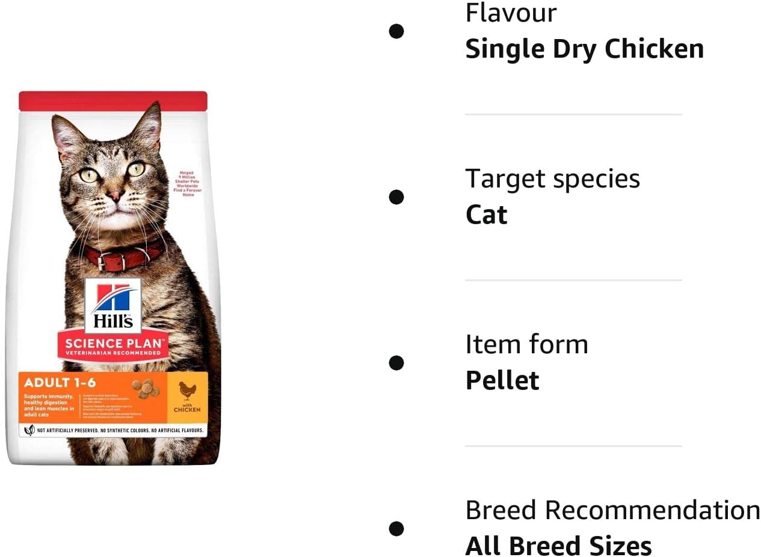Click the Science Plan red badge
Viewport: 761px width, 557px height.
tap(112, 347)
